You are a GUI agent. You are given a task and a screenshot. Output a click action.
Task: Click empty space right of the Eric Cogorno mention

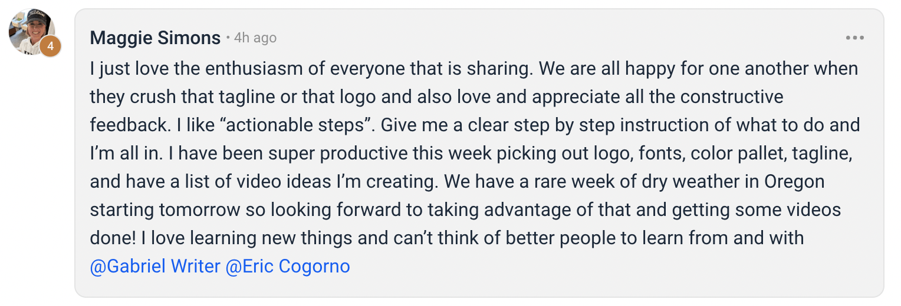[x=590, y=267]
